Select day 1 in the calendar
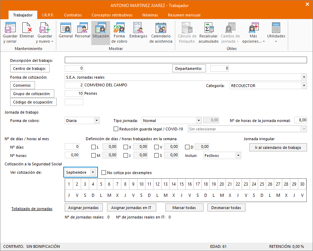Image resolution: width=313 pixels, height=251 pixels. [69, 184]
